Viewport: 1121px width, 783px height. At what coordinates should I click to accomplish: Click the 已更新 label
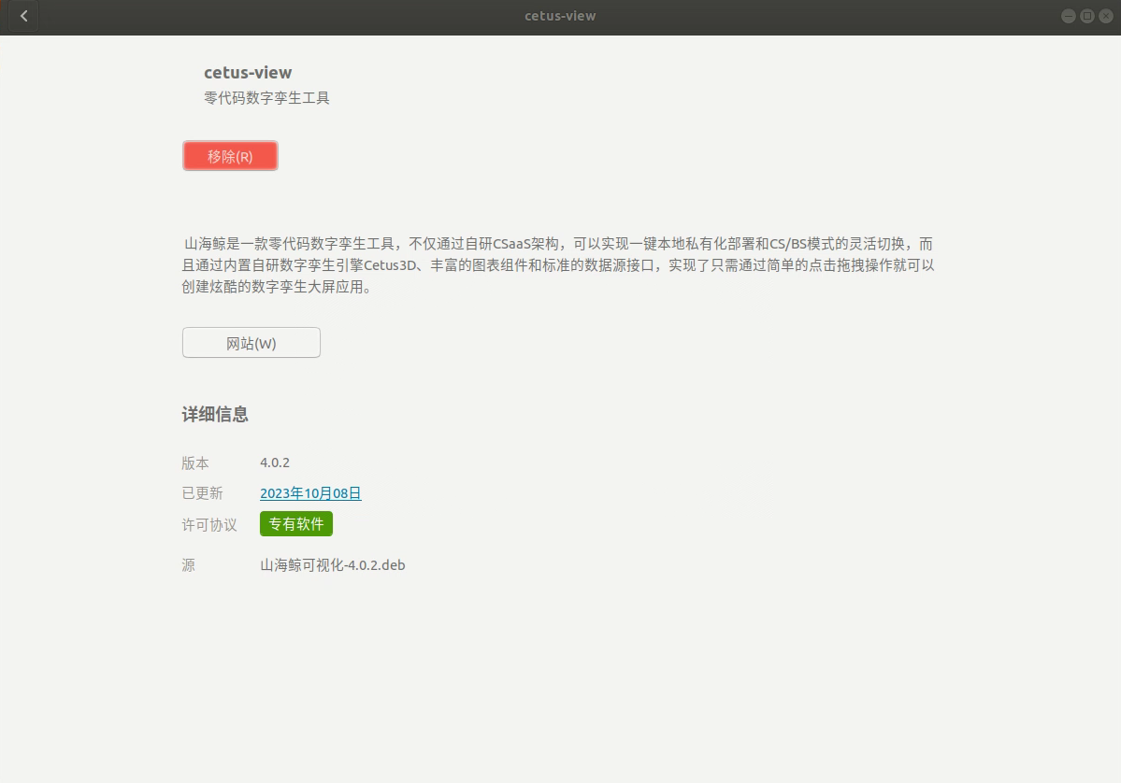point(202,493)
